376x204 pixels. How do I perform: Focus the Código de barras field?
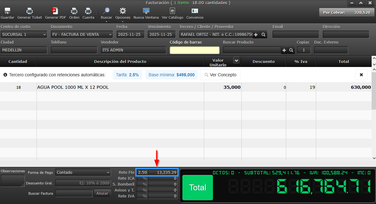[195, 50]
